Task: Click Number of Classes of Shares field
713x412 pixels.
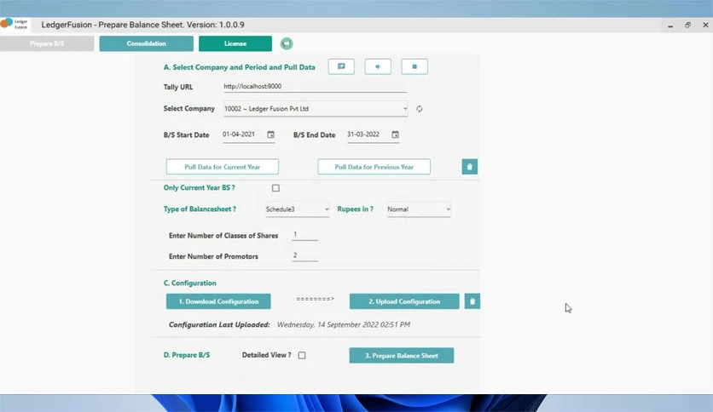Action: coord(304,235)
